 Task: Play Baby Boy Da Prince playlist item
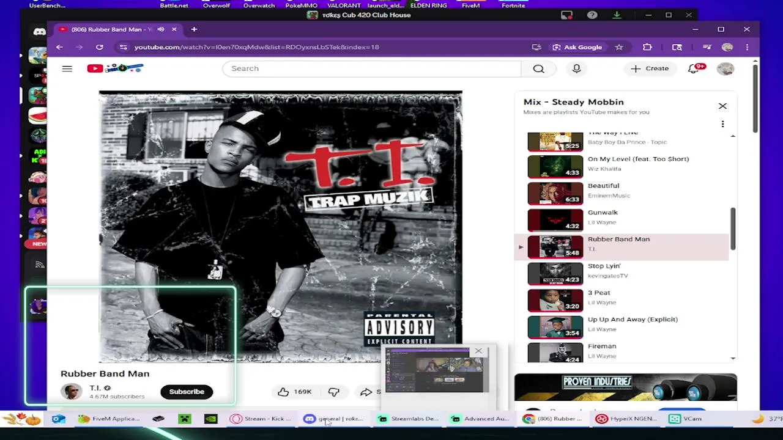[x=623, y=141]
